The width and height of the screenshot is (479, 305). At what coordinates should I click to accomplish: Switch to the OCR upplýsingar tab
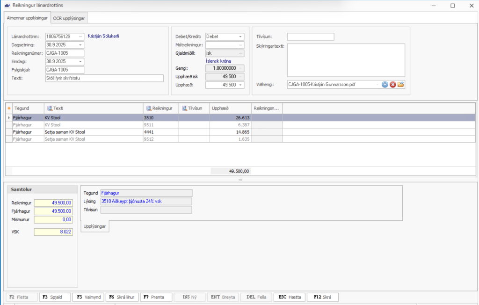70,18
